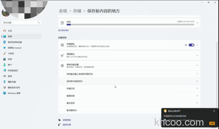Click the 显示更多类别 link
219x129 pixels.
pos(63,30)
